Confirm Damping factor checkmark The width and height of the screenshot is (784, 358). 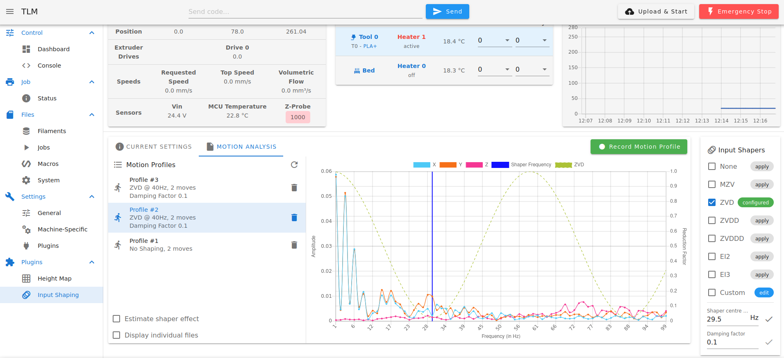click(x=769, y=342)
